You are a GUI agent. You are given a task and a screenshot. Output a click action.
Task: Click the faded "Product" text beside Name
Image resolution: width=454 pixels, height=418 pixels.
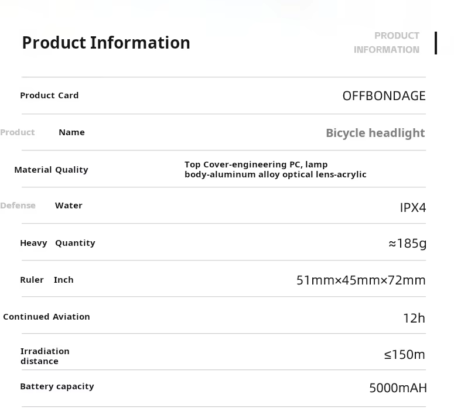pos(18,132)
